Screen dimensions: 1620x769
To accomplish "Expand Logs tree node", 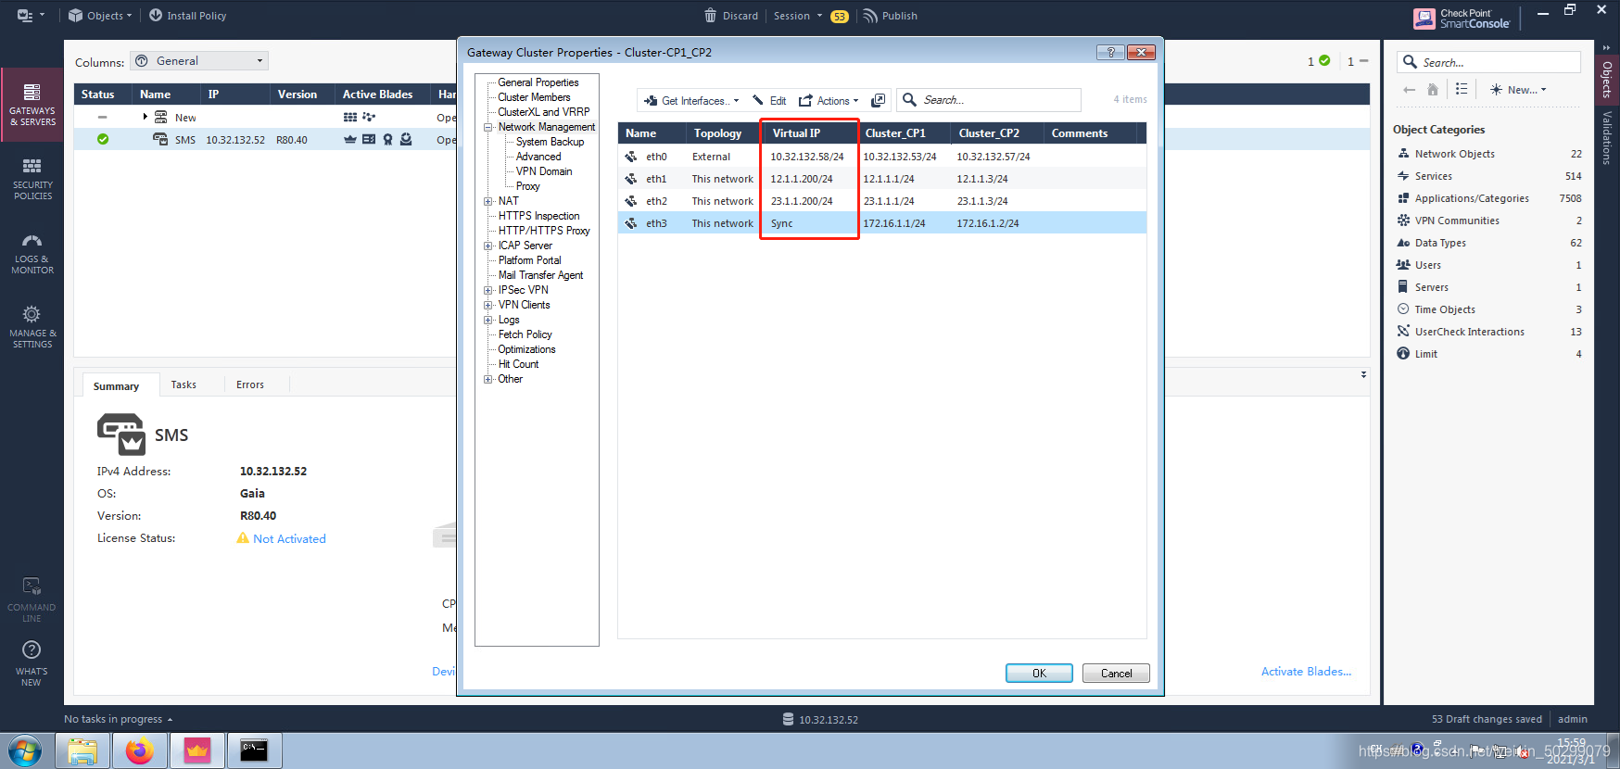I will (x=488, y=320).
